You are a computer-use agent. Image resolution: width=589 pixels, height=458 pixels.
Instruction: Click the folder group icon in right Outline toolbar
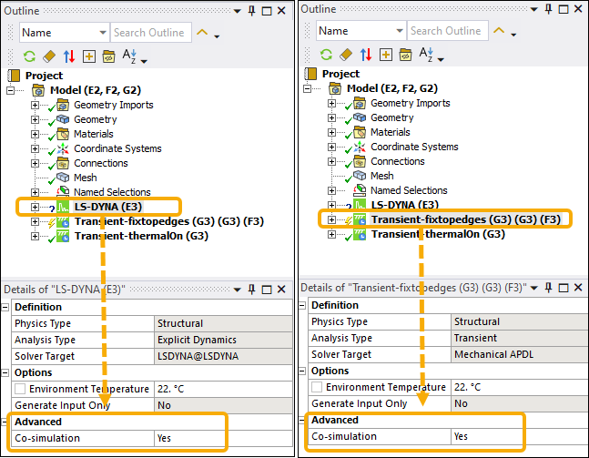405,55
